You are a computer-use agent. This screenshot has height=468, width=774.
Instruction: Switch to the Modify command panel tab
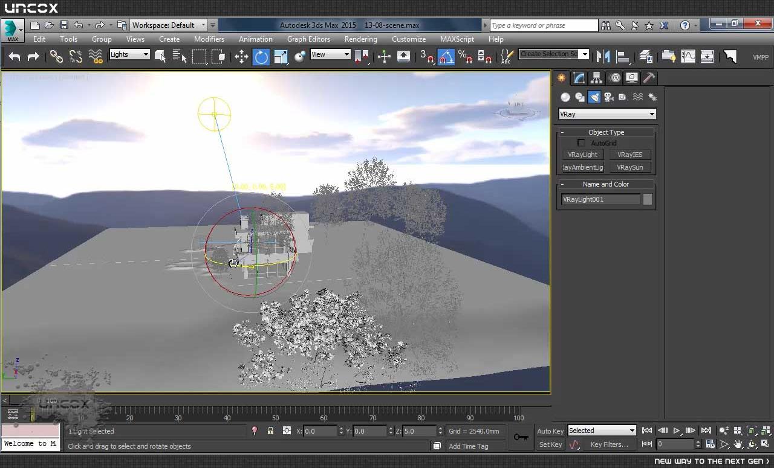(579, 78)
